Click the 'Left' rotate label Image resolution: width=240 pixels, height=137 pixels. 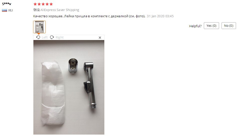click(45, 37)
